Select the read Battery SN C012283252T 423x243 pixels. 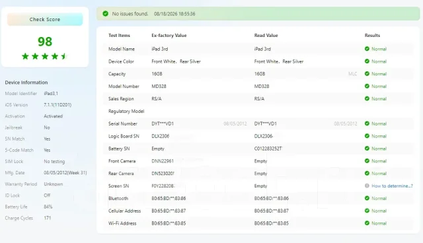pyautogui.click(x=268, y=149)
